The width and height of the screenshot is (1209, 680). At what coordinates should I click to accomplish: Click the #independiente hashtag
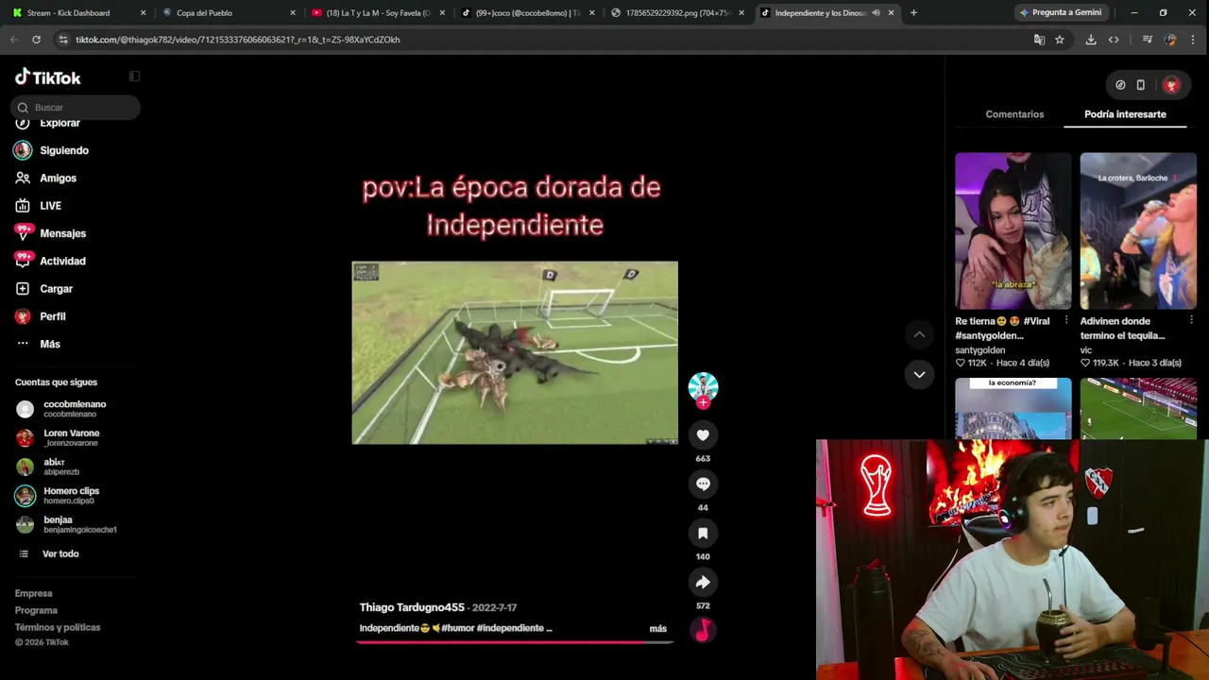(510, 628)
